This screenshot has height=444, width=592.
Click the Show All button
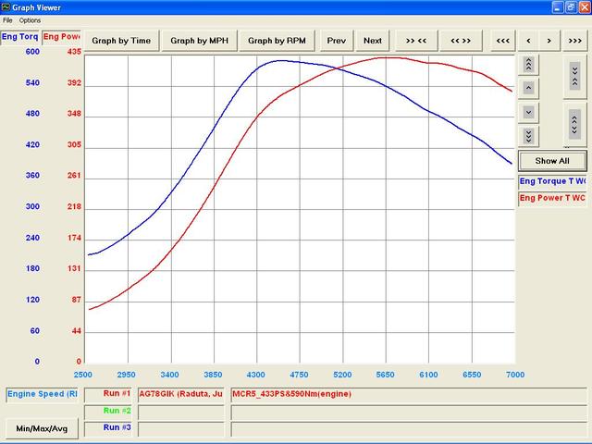coord(552,161)
